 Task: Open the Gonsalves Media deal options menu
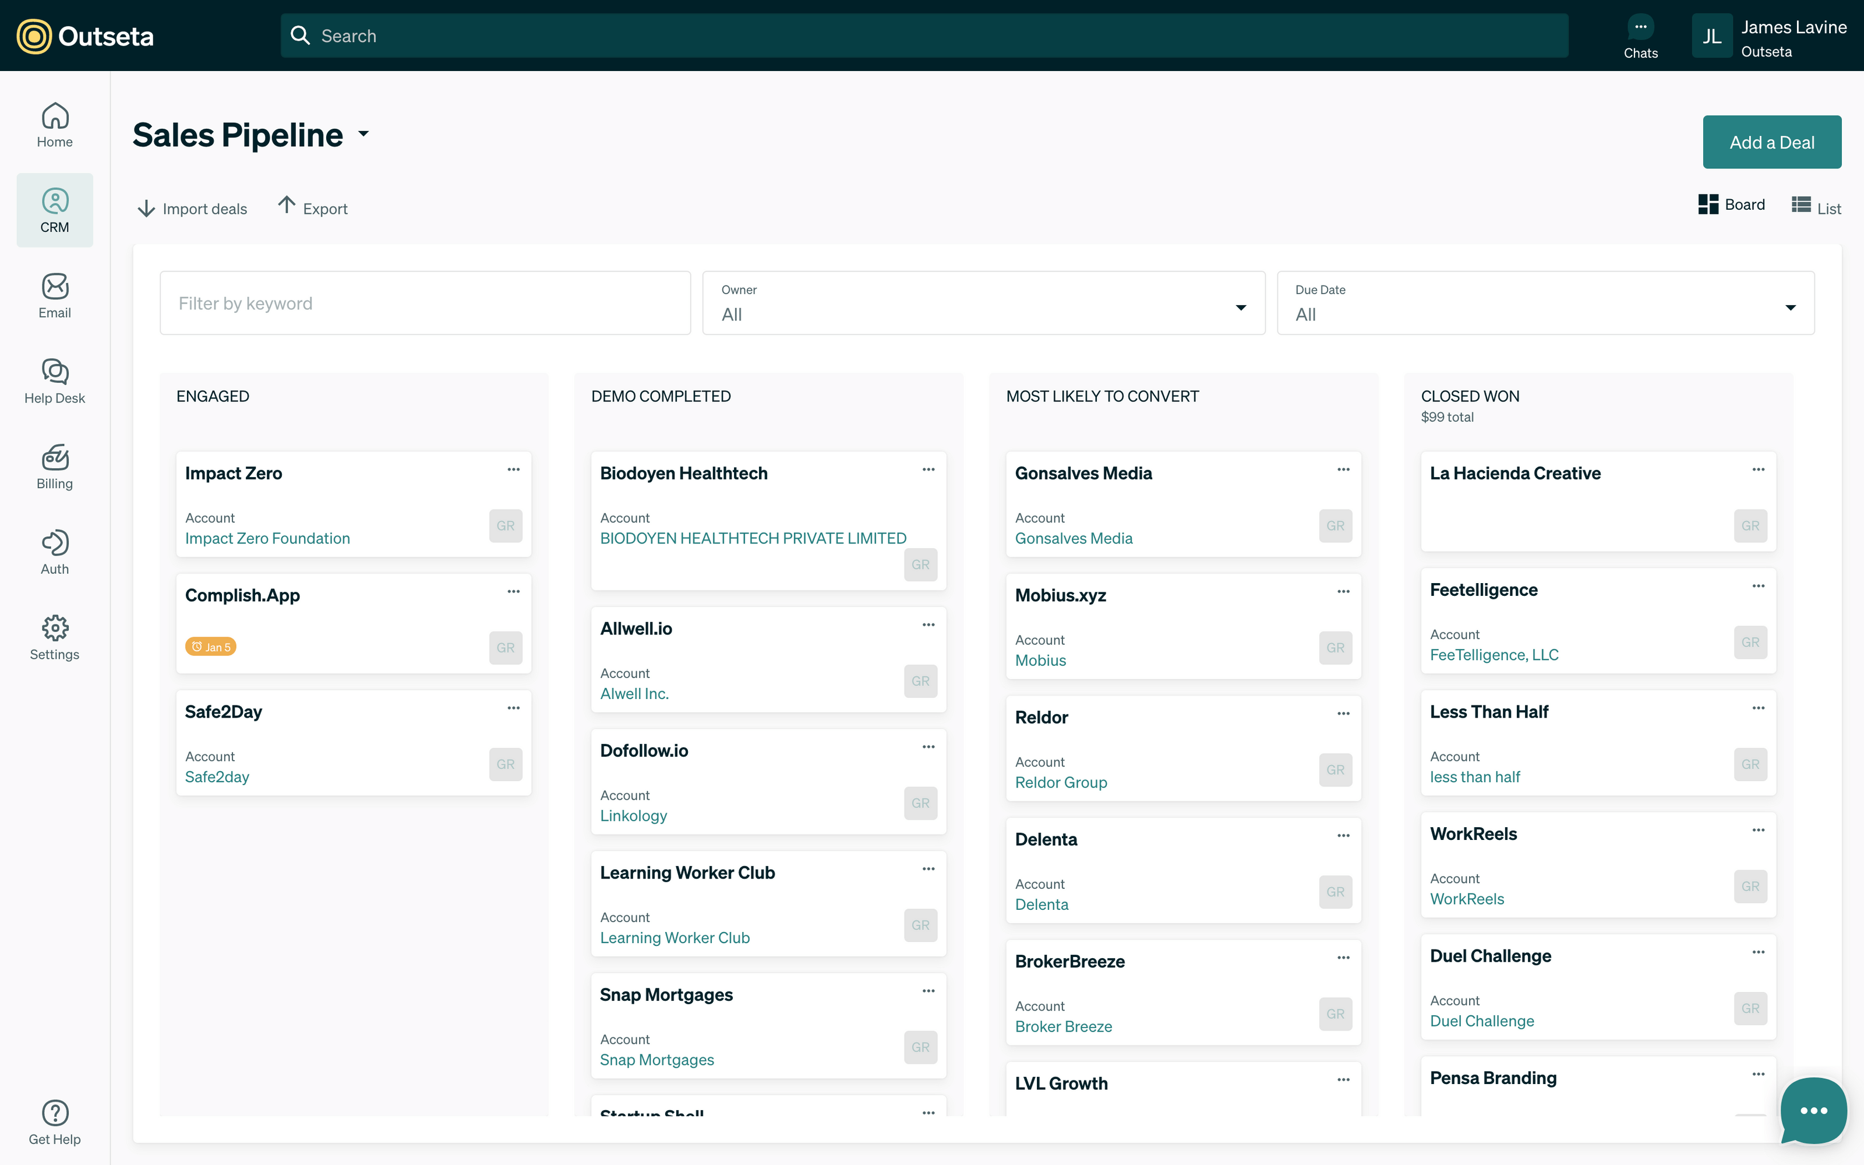(1343, 470)
